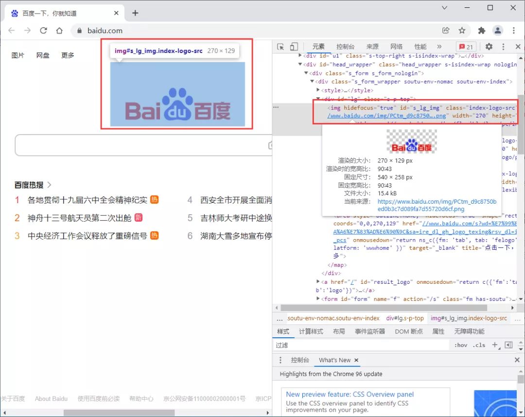Show more DevTools tabs via double chevron
Image resolution: width=525 pixels, height=417 pixels.
click(439, 47)
